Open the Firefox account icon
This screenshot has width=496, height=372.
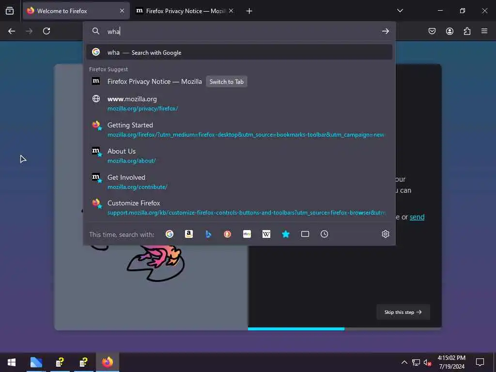(449, 31)
